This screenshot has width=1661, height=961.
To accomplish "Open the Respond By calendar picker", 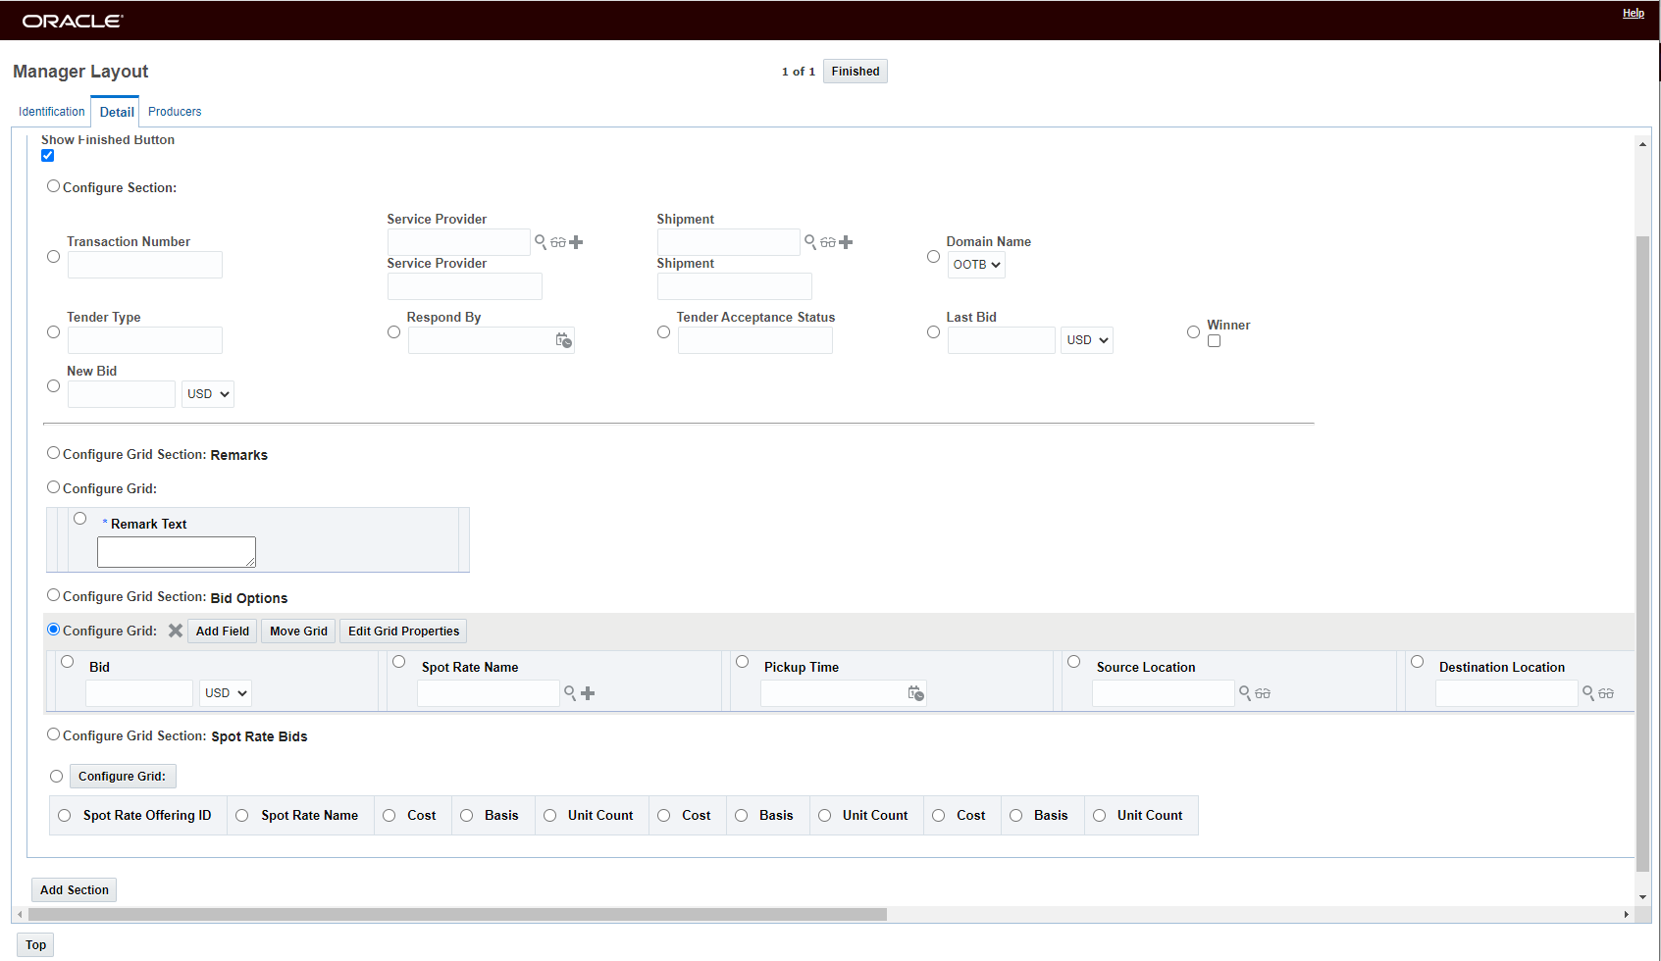I will [564, 340].
